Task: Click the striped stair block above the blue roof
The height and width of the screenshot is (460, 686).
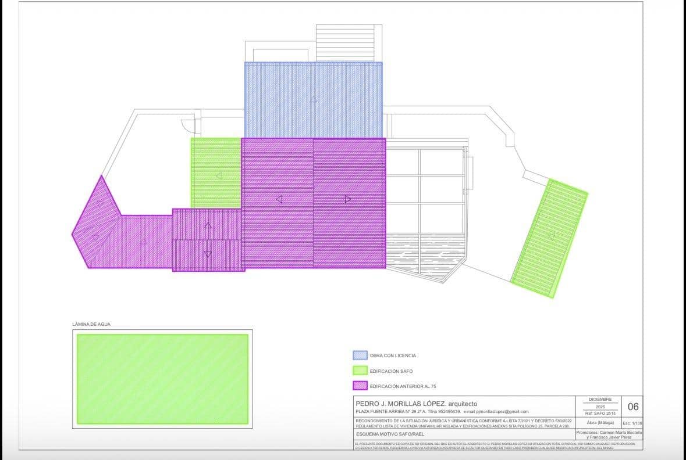Action: [346, 43]
